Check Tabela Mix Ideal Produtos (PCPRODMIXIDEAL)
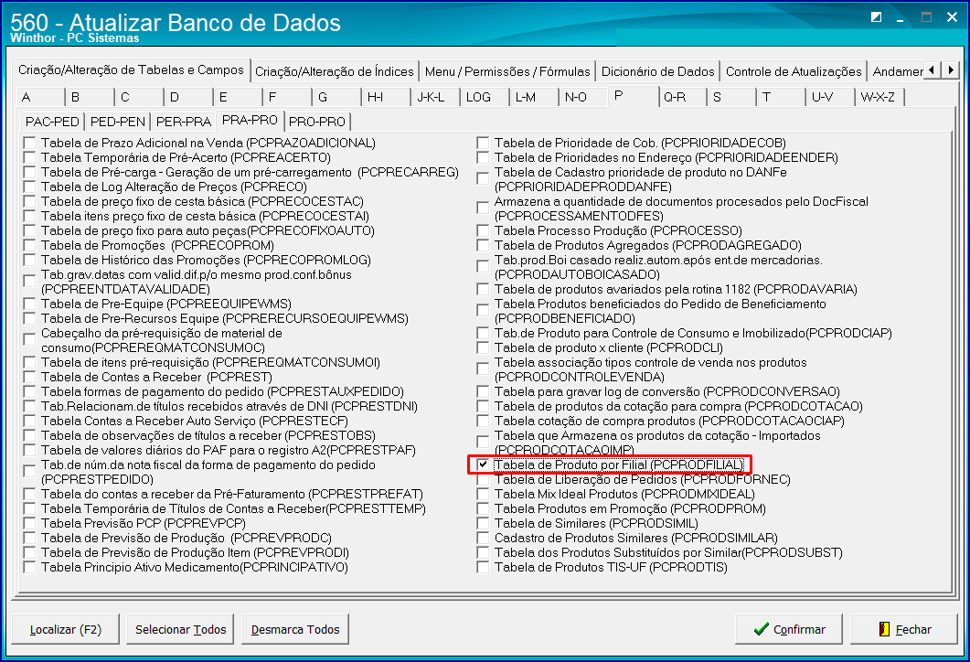970x662 pixels. (483, 495)
